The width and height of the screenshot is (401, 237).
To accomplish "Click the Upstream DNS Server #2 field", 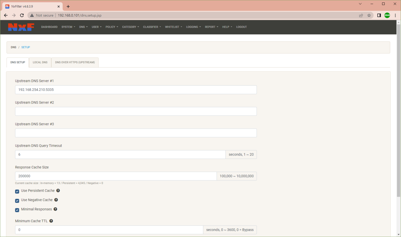I will coord(136,111).
